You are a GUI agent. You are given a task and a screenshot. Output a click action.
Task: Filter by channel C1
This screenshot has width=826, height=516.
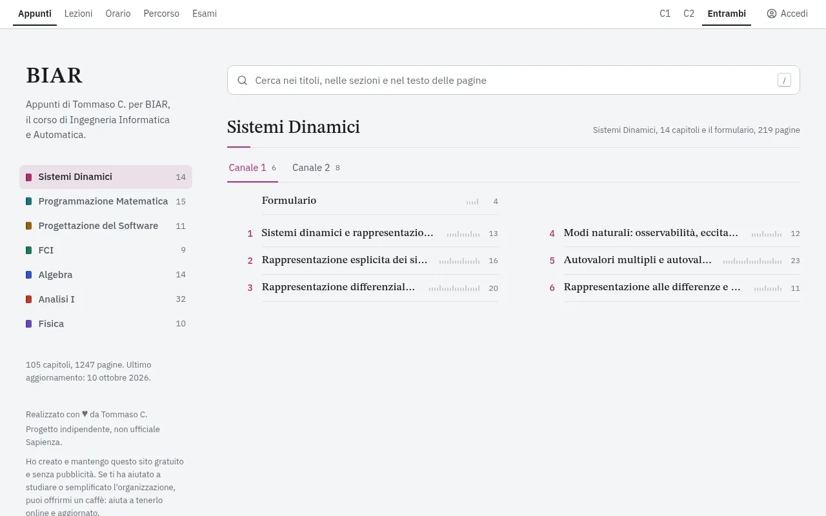(665, 14)
